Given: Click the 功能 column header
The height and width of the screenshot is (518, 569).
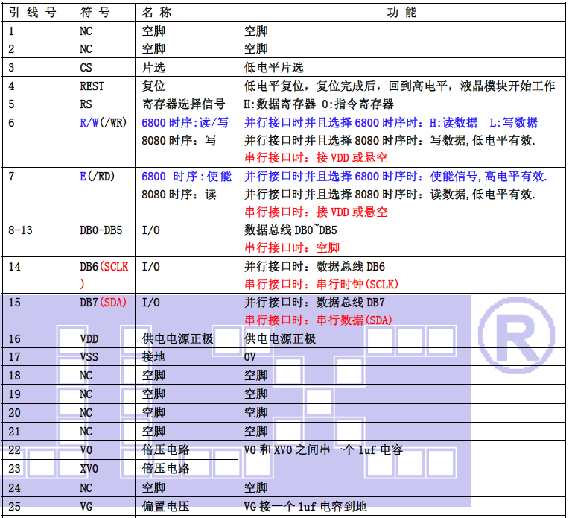Looking at the screenshot, I should [402, 13].
